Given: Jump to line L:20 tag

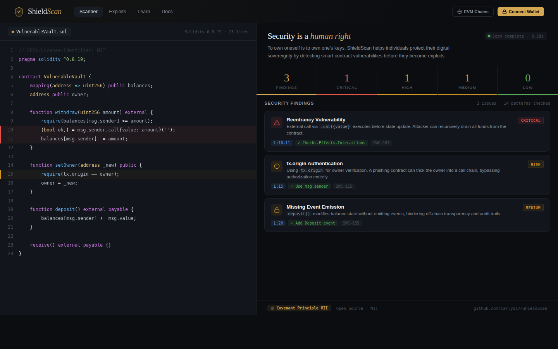Looking at the screenshot, I should 278,223.
